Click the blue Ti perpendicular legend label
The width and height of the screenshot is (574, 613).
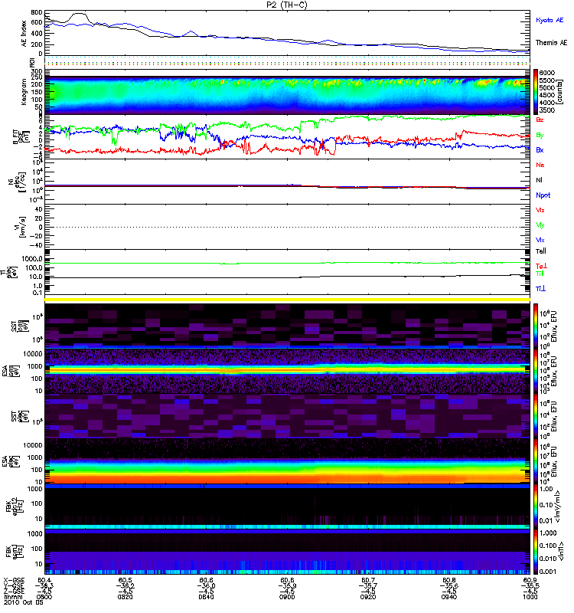[540, 289]
